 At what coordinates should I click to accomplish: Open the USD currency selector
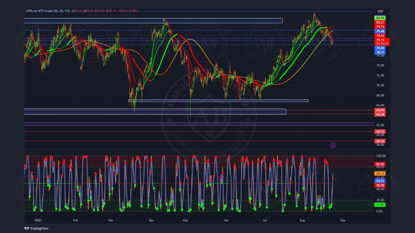(x=382, y=11)
